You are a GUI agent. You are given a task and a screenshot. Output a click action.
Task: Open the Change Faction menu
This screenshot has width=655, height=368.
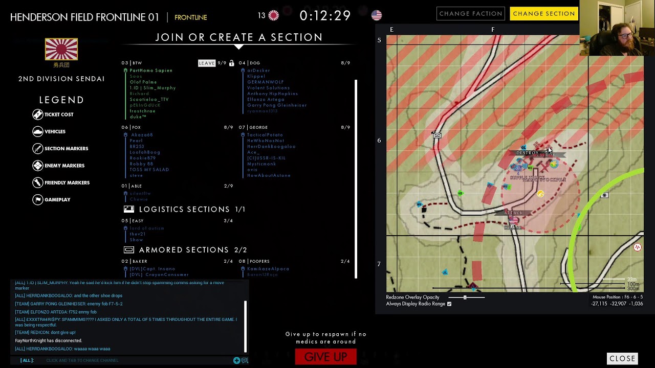tap(471, 13)
